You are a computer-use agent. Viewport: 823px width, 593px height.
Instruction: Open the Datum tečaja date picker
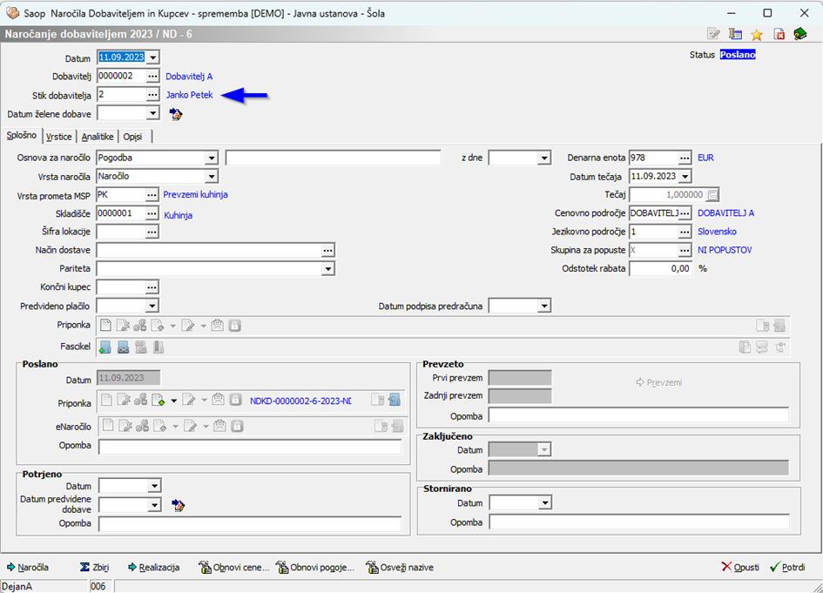pyautogui.click(x=685, y=177)
